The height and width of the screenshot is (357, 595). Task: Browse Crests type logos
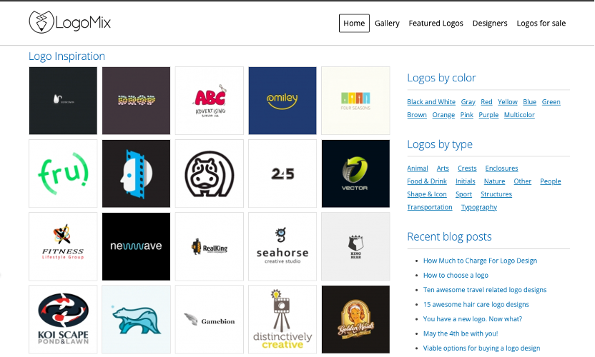467,169
